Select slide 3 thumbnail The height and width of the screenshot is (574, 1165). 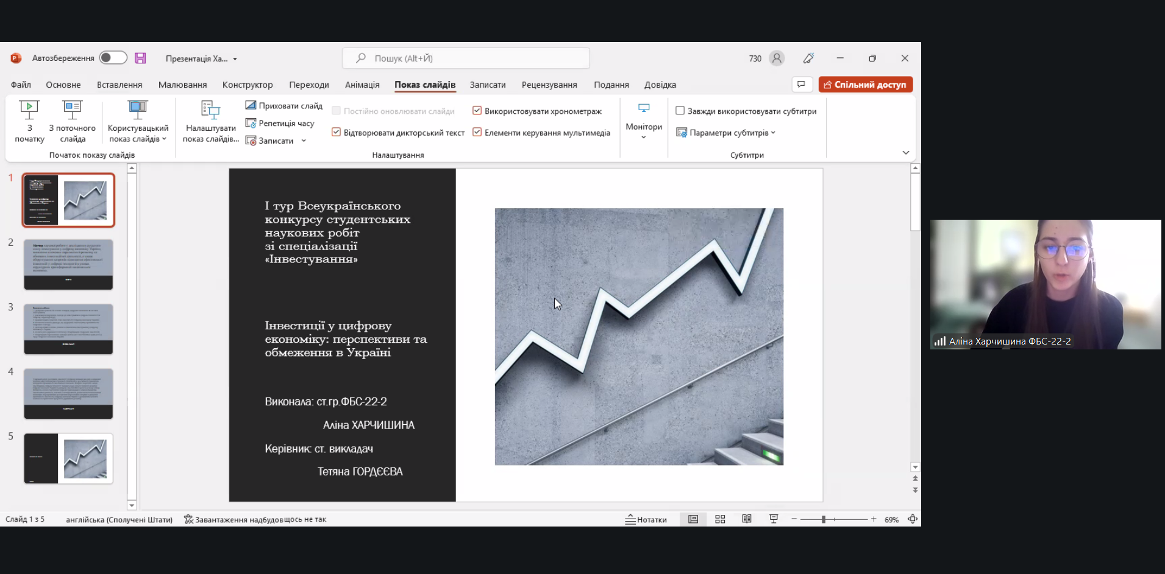(68, 329)
